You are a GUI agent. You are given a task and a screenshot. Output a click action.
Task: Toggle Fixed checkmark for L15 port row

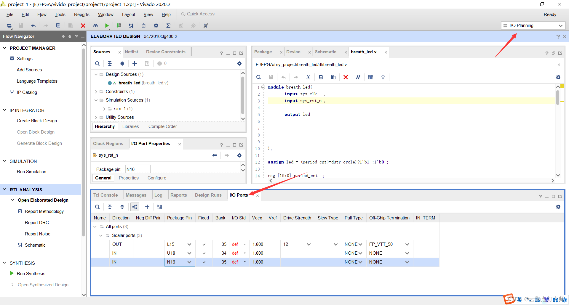tap(204, 244)
